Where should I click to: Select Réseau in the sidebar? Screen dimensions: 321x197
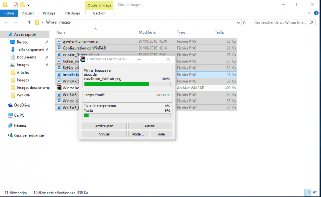click(x=20, y=125)
